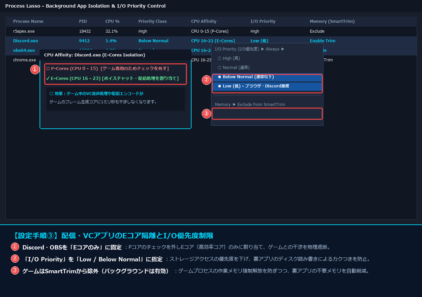Select the Discord.exe process name
The height and width of the screenshot is (297, 422).
pos(26,41)
